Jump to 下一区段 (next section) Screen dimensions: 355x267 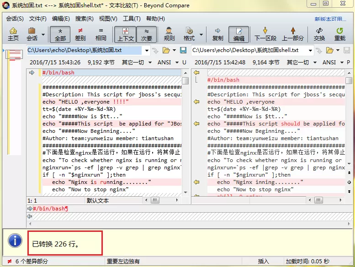click(x=265, y=35)
